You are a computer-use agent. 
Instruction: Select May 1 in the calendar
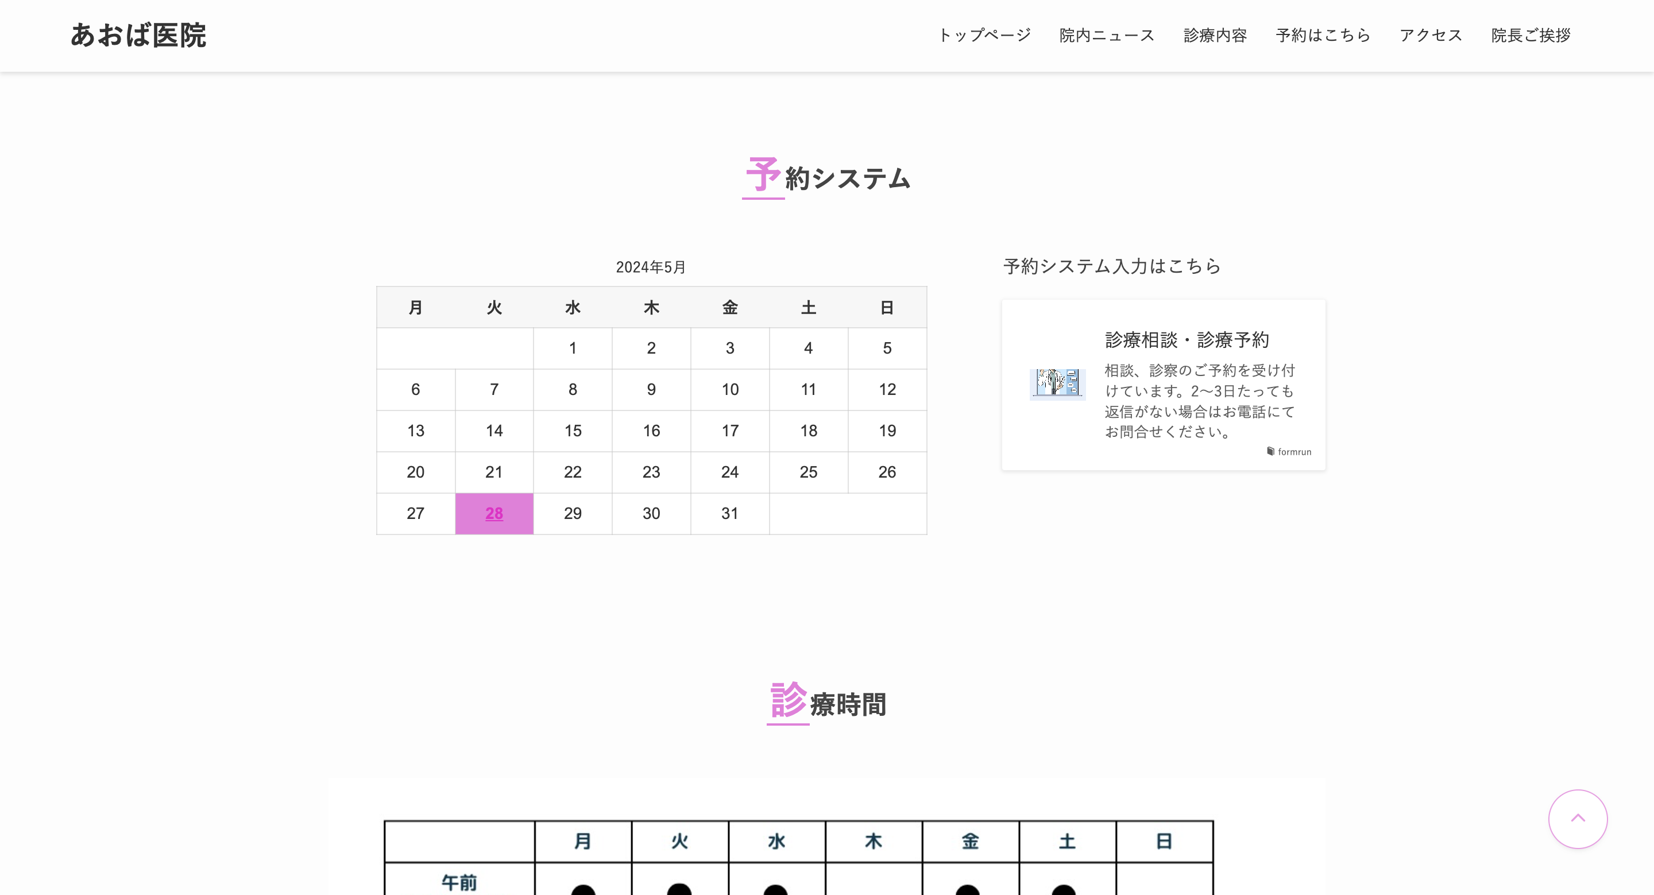[573, 348]
